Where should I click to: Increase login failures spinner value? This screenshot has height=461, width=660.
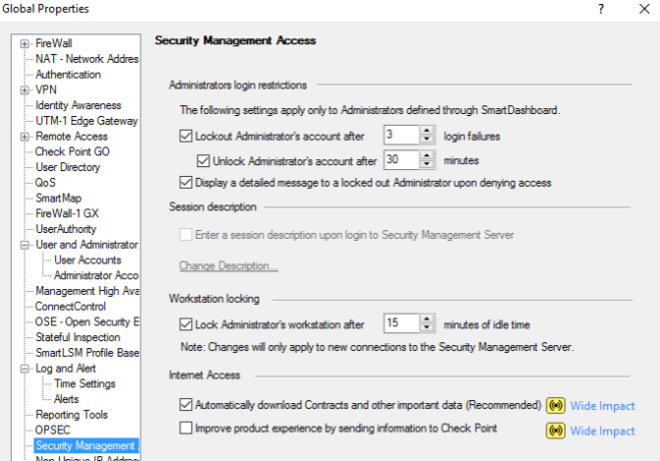pos(427,131)
